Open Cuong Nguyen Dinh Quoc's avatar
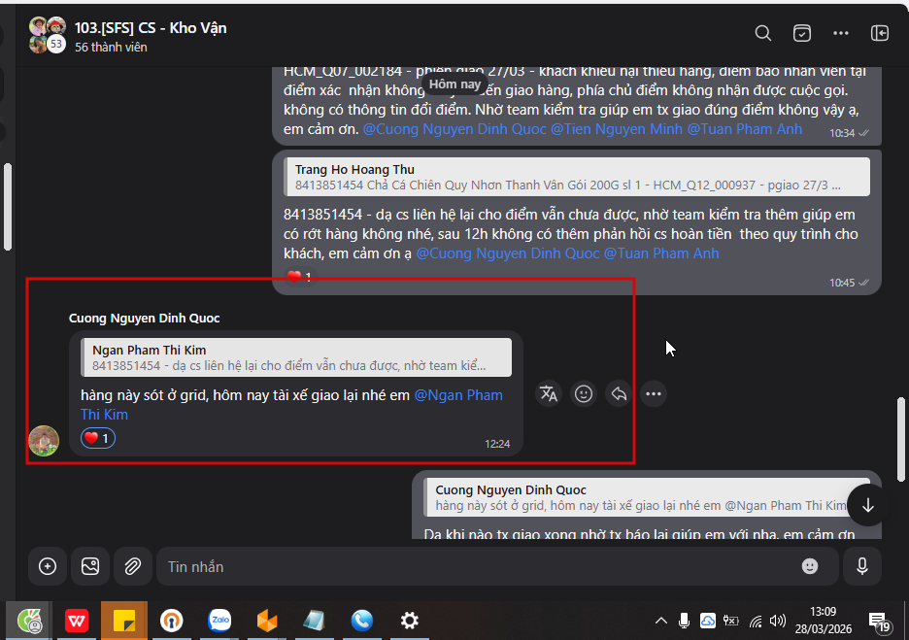This screenshot has height=640, width=909. point(44,441)
